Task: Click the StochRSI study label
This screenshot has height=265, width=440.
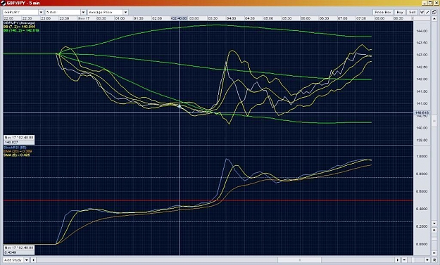Action: click(x=15, y=148)
